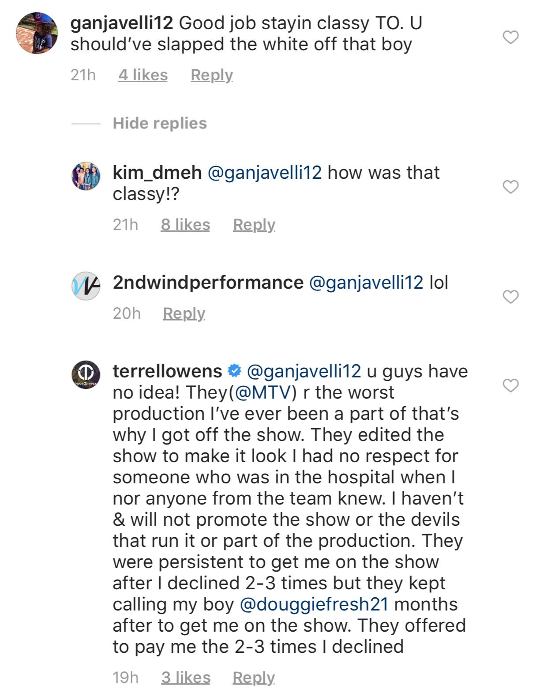The image size is (548, 697).
Task: Reply to 2ndwindperformance's comment
Action: pyautogui.click(x=184, y=313)
